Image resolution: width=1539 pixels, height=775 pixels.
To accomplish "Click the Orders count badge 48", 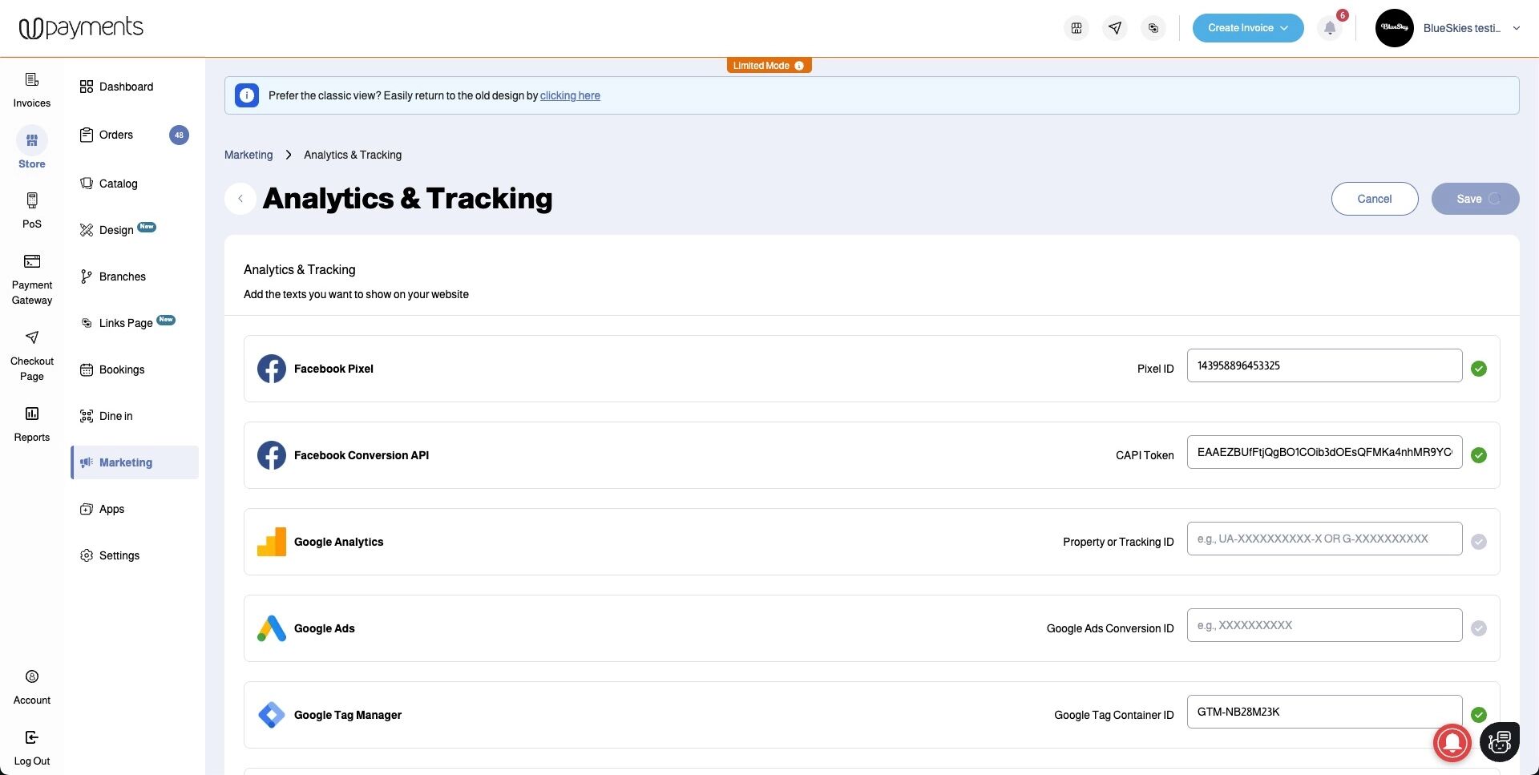I will [x=179, y=135].
